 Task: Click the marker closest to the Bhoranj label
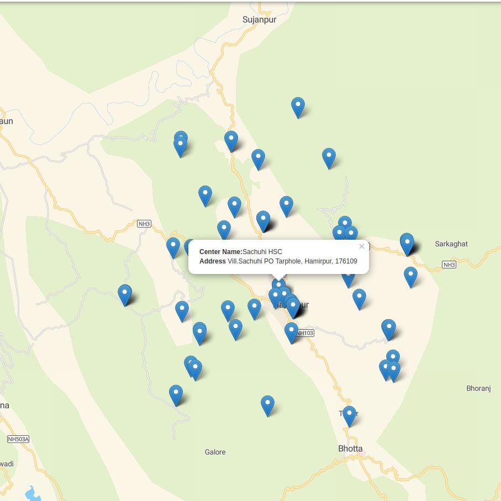[x=393, y=371]
